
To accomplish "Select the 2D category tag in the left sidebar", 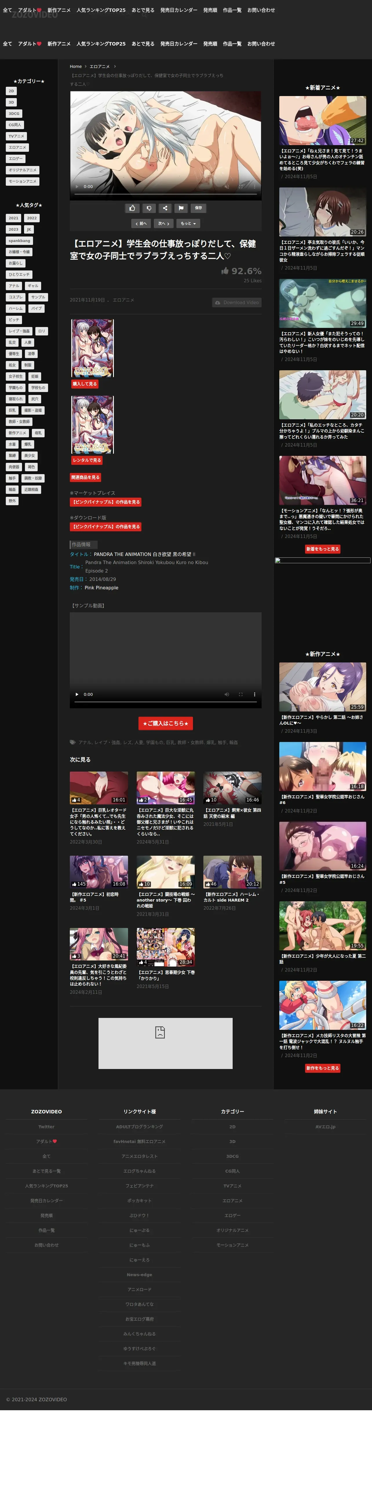I will pos(12,91).
